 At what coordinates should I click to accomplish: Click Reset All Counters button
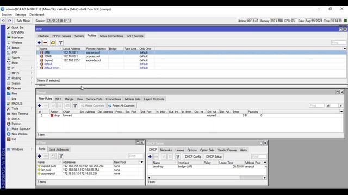point(122,106)
